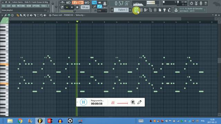Open the OPTIONS menu

click(x=36, y=6)
